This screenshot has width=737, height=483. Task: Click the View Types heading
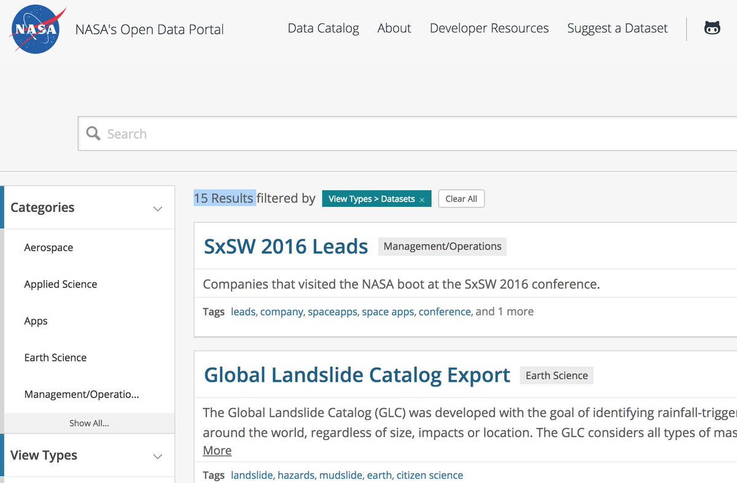pyautogui.click(x=44, y=455)
